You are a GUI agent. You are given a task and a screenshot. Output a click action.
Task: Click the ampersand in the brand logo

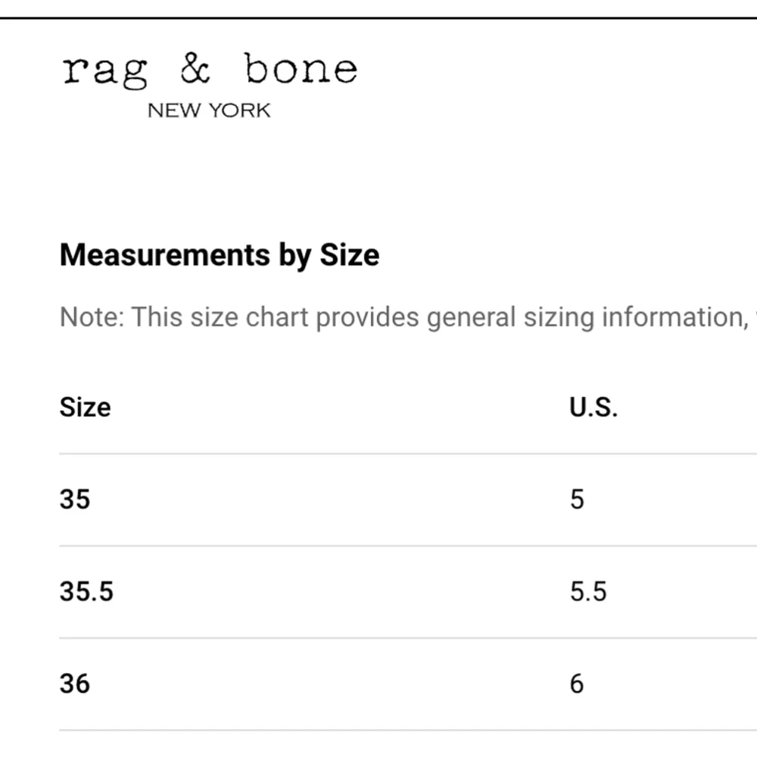pos(195,68)
